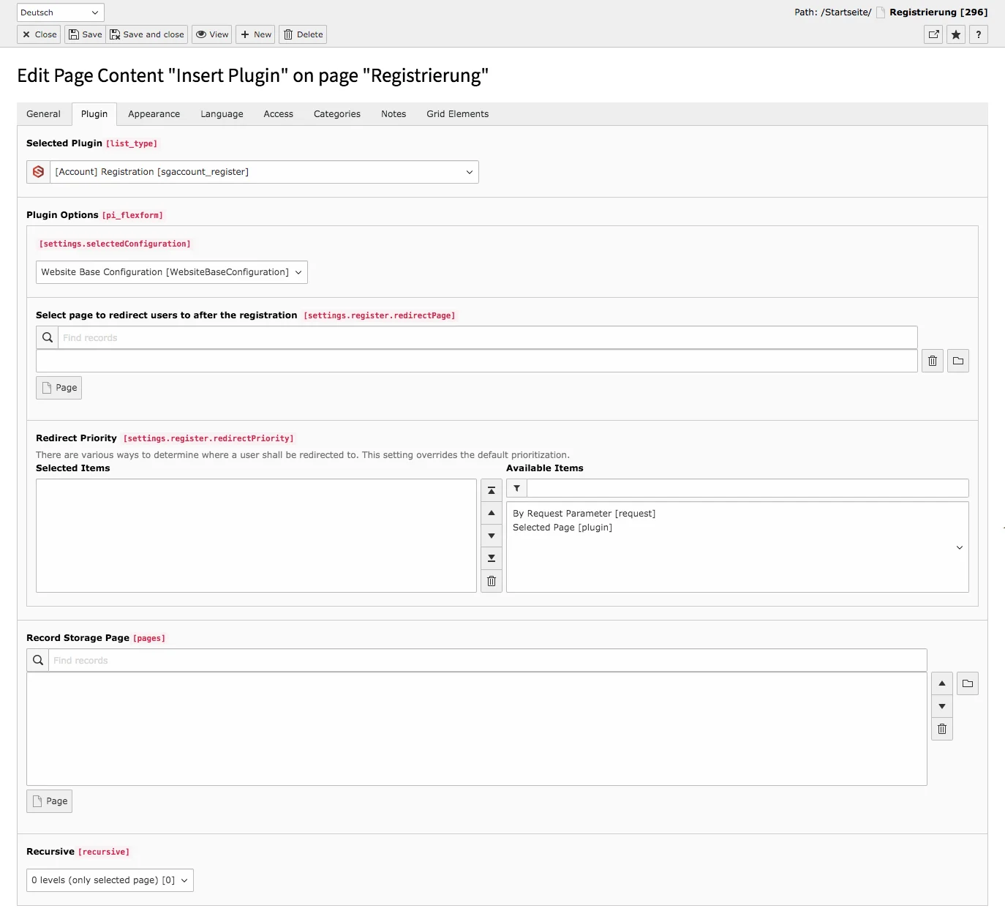
Task: Move selected priority item to top
Action: tap(491, 490)
